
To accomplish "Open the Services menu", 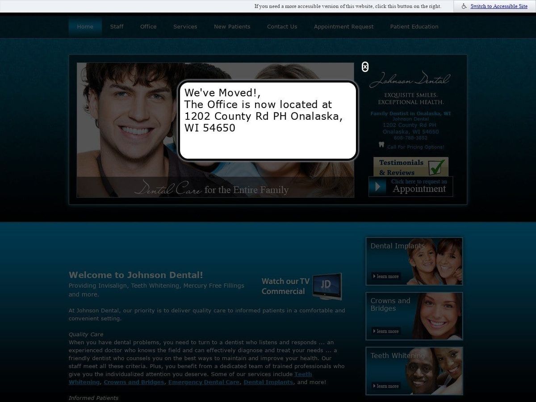I will [x=185, y=27].
